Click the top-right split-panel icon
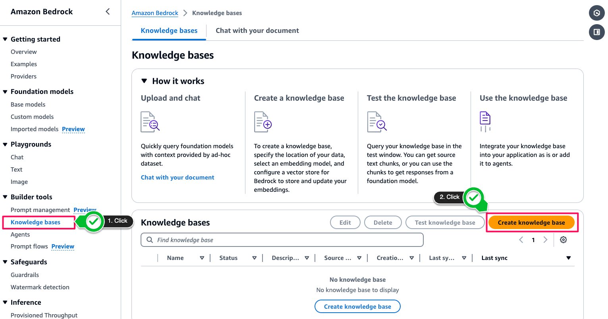This screenshot has height=319, width=608. click(x=596, y=32)
